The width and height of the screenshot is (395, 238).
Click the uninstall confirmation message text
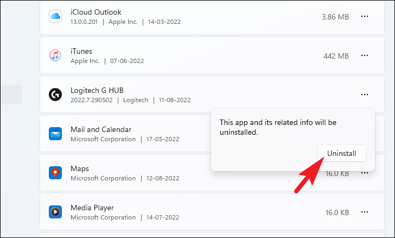pyautogui.click(x=278, y=127)
